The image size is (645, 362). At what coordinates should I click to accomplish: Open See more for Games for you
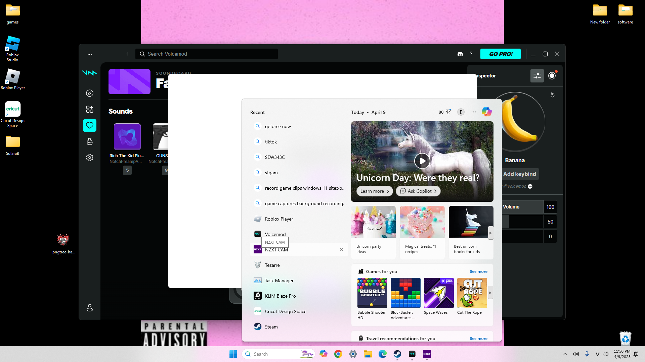[478, 271]
